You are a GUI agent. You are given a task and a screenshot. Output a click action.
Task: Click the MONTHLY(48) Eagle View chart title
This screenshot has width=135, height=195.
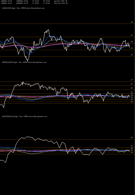point(25,116)
